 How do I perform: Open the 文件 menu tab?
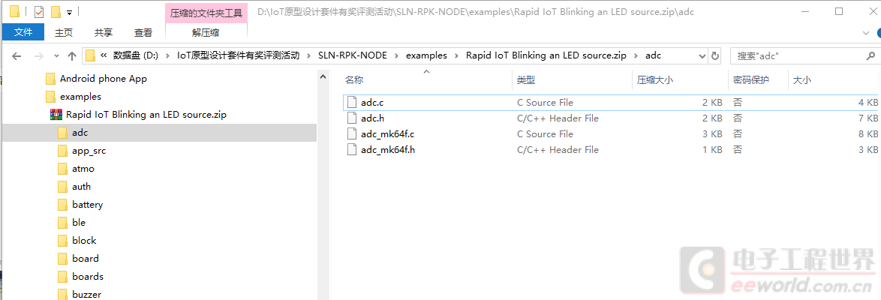click(23, 32)
